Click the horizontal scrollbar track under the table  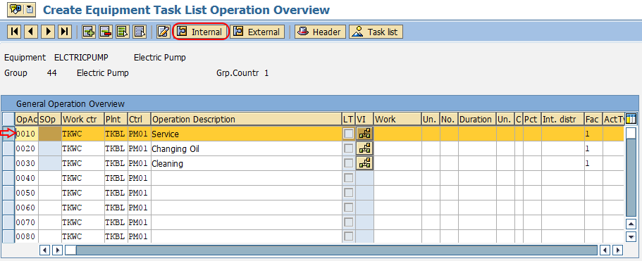(338, 250)
